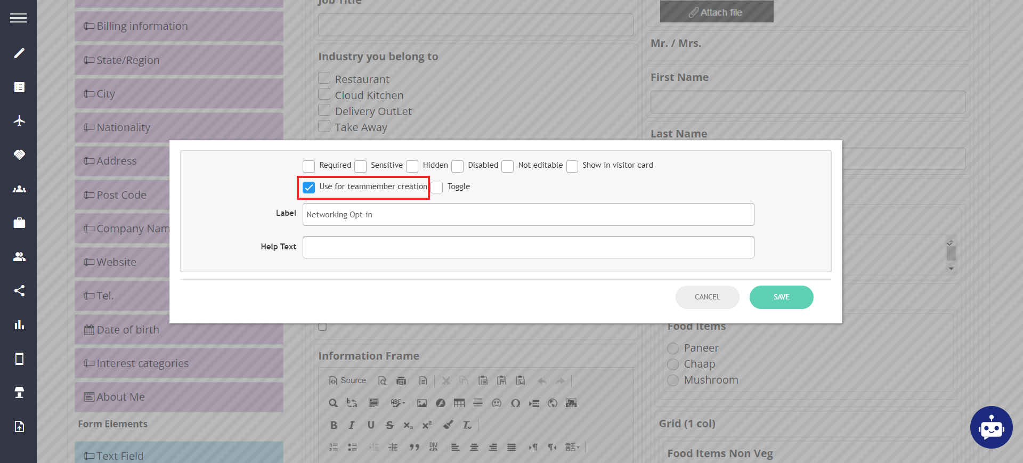Click the Label input field
The image size is (1023, 463).
coord(528,215)
